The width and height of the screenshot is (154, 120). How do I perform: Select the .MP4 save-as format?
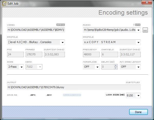pyautogui.click(x=33, y=95)
